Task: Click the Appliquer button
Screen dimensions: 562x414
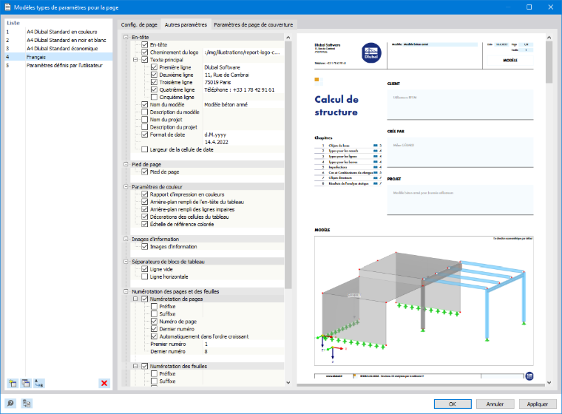Action: pos(538,404)
